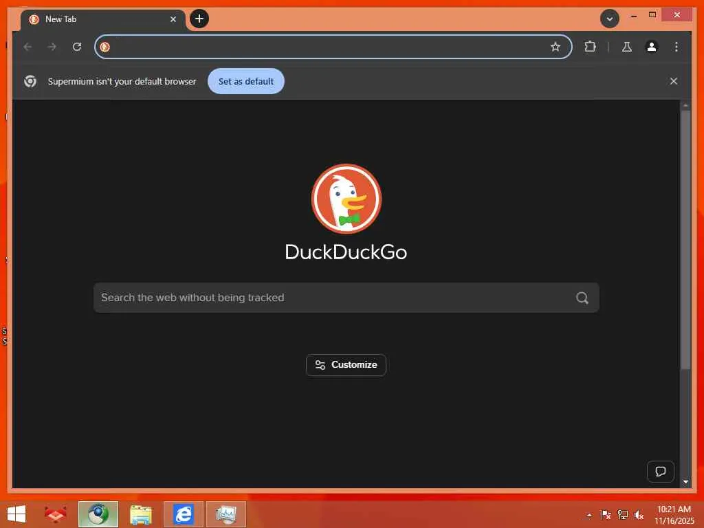This screenshot has height=528, width=704.
Task: Open Action Center flag icon
Action: click(606, 514)
